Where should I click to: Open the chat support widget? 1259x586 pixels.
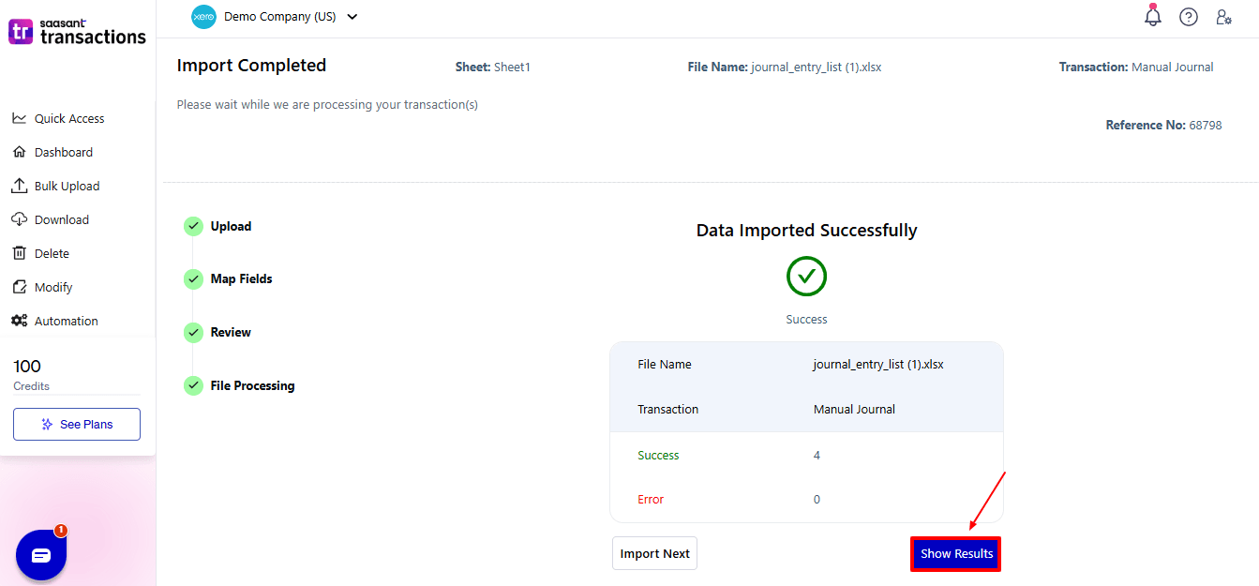40,554
